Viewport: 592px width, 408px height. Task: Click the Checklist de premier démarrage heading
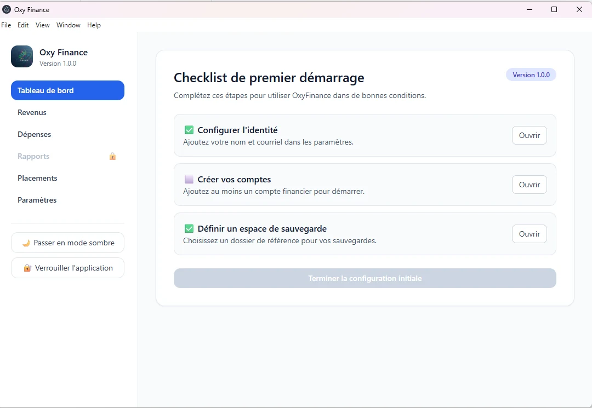pyautogui.click(x=269, y=78)
